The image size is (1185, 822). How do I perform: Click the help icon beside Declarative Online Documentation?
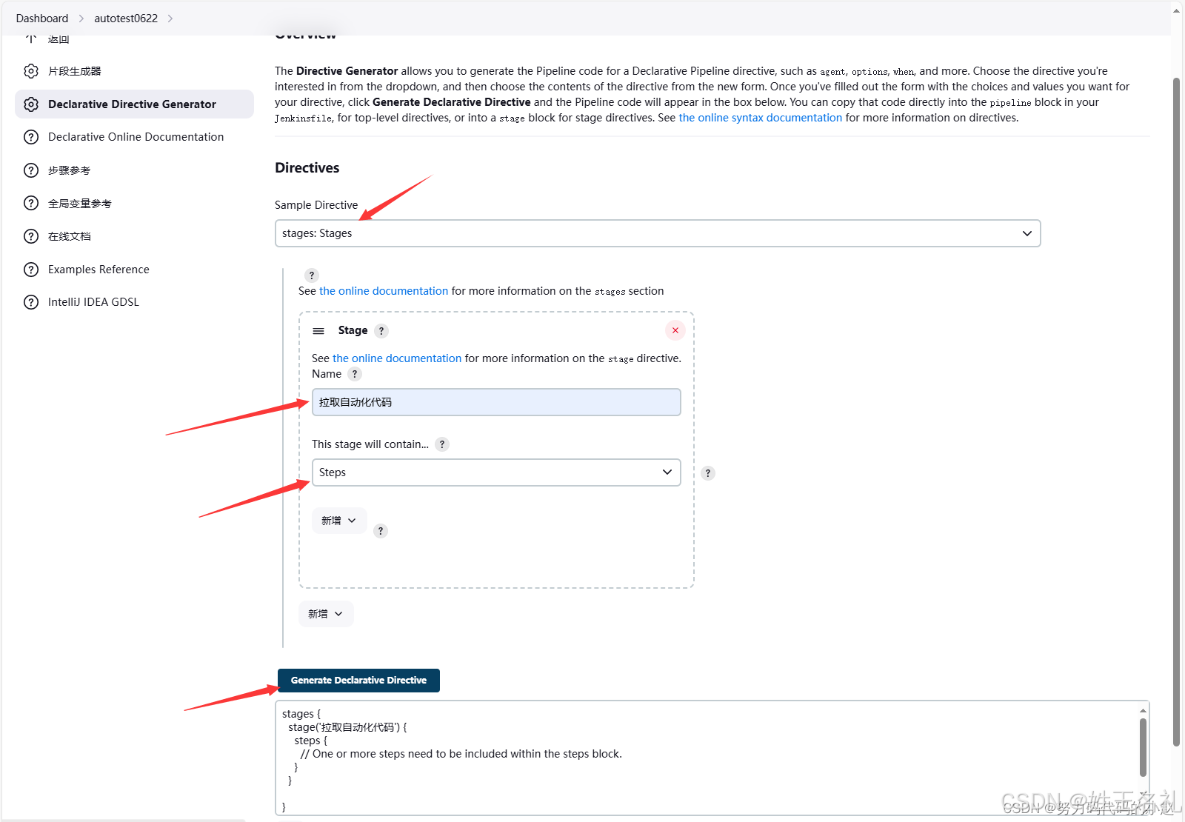[x=31, y=137]
